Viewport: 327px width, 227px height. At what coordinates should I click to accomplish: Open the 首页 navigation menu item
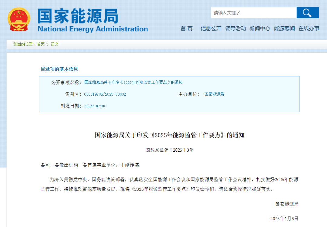(187, 28)
